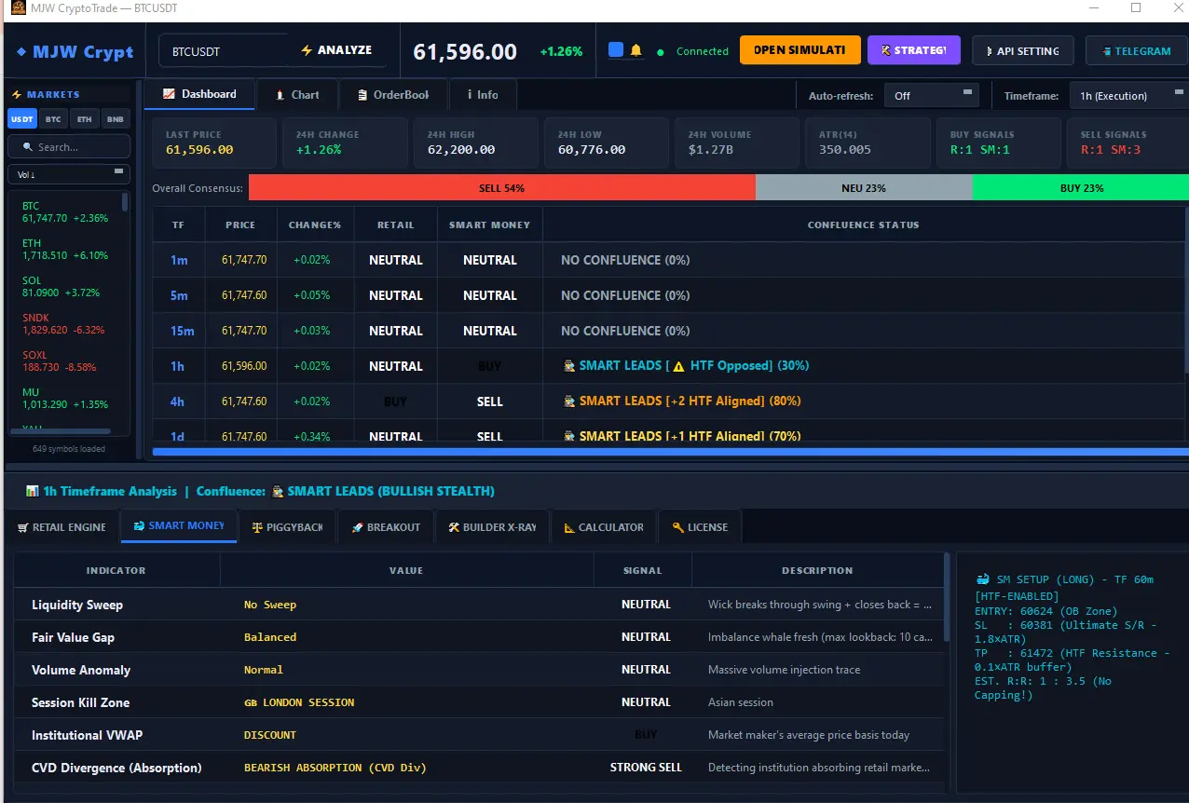Toggle the blue checkbox beside the bell
The width and height of the screenshot is (1189, 803).
tap(615, 49)
